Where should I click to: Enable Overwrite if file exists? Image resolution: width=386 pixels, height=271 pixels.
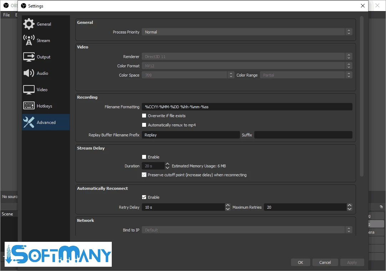pyautogui.click(x=144, y=116)
